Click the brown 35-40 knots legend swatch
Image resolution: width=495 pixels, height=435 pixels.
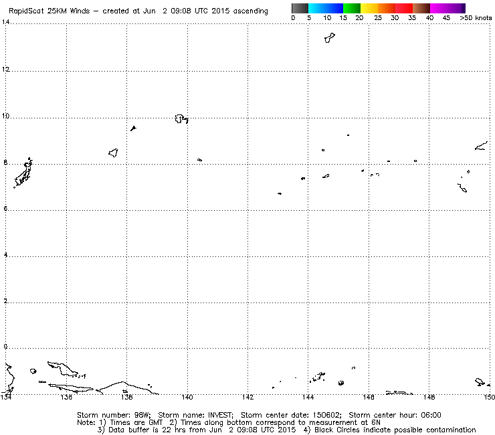point(421,8)
